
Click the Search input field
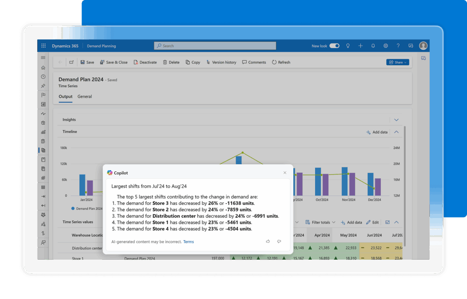point(215,46)
